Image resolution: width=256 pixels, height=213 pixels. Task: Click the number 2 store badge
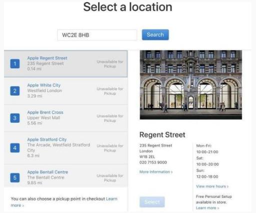(15, 91)
